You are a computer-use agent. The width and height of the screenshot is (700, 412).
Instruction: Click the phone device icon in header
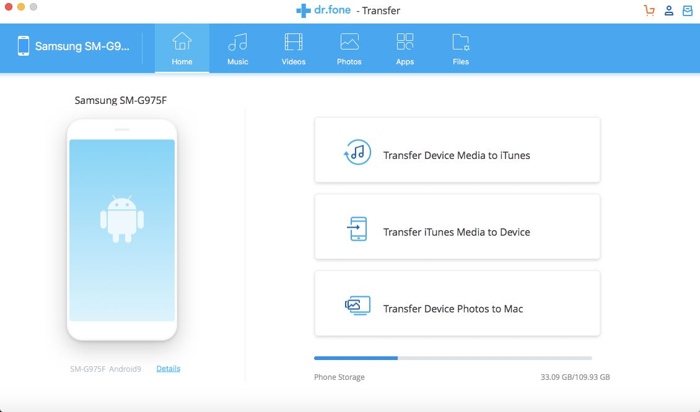(24, 46)
